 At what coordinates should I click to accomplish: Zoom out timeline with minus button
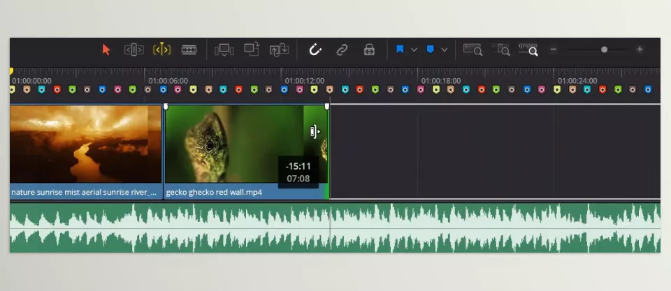click(554, 50)
